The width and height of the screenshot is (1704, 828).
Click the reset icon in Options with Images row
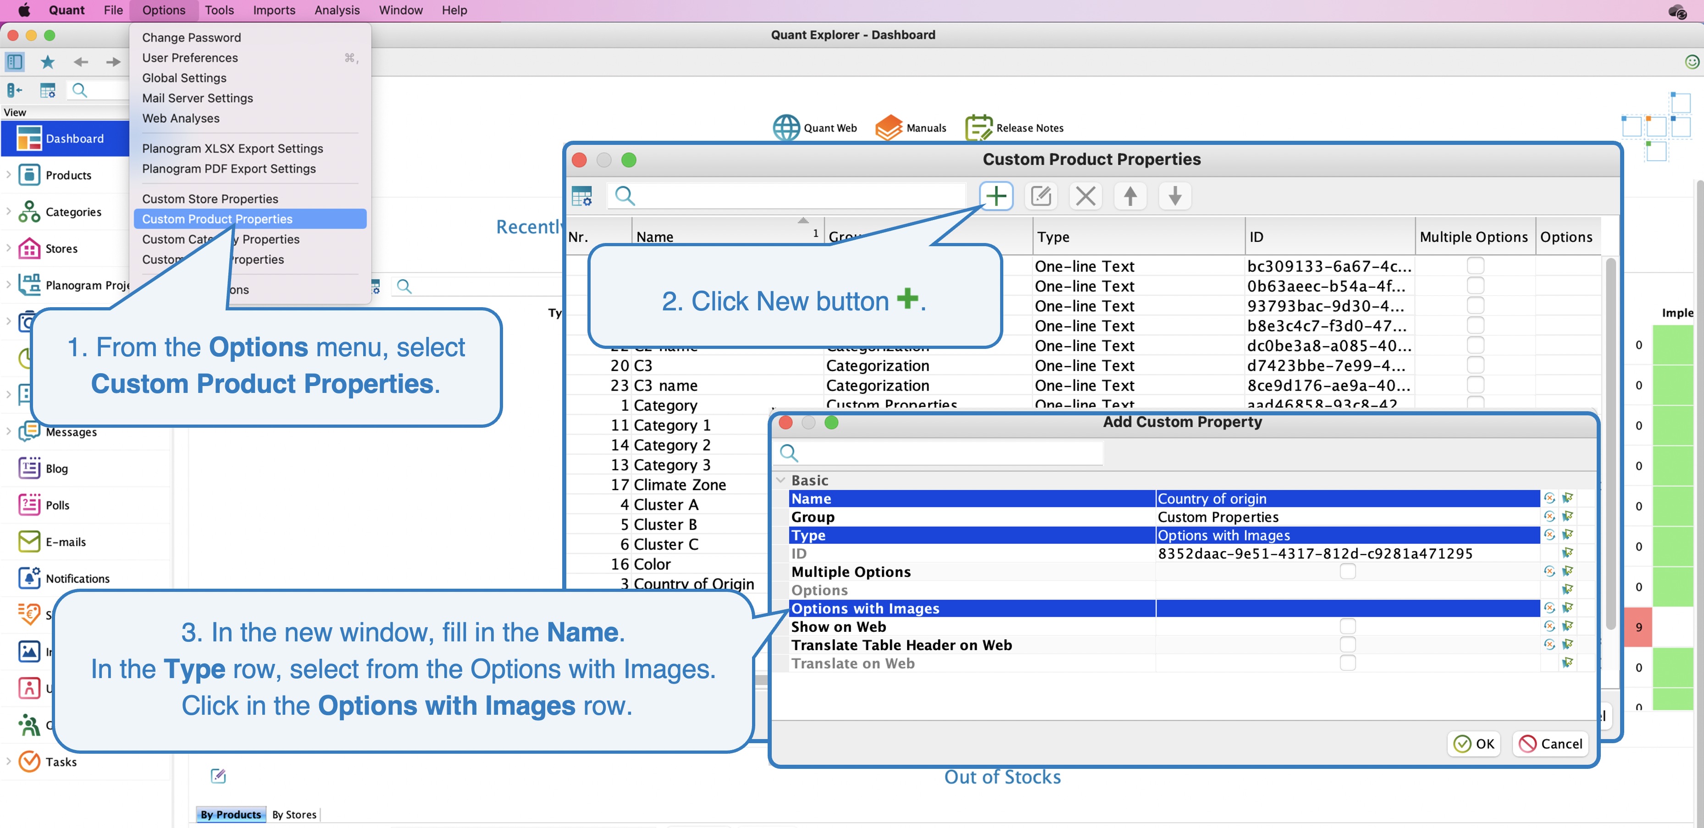1549,608
